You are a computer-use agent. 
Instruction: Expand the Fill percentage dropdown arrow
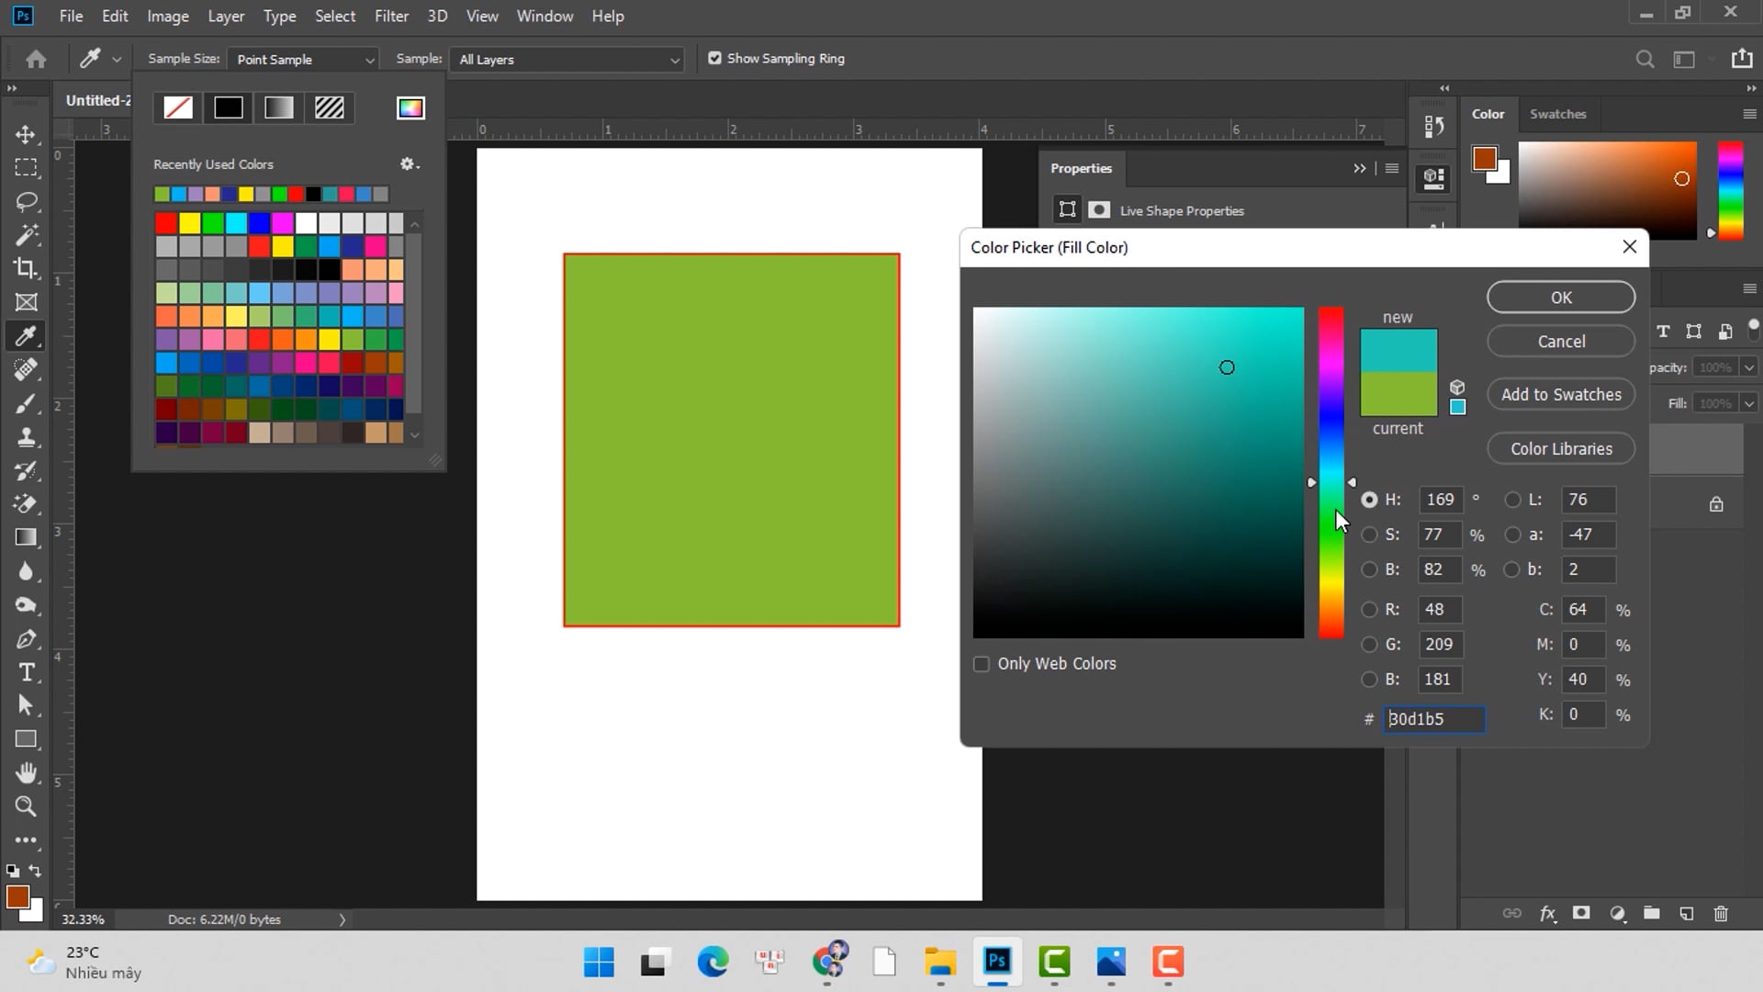(x=1749, y=403)
